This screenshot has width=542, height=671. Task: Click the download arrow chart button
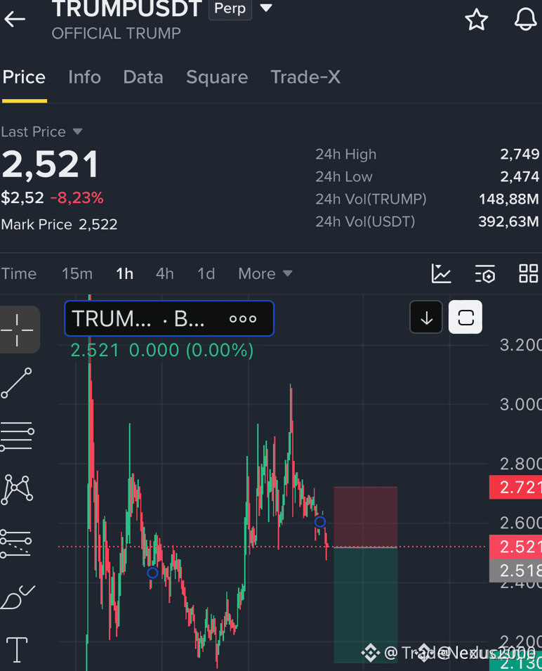[426, 318]
